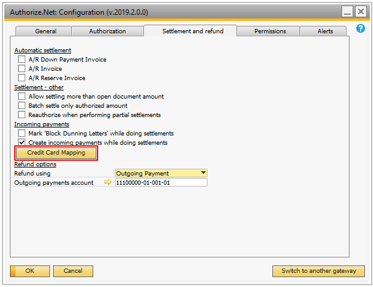The image size is (373, 287).
Task: Enable A/R Down Payment Invoice automatic settlement
Action: pos(22,59)
